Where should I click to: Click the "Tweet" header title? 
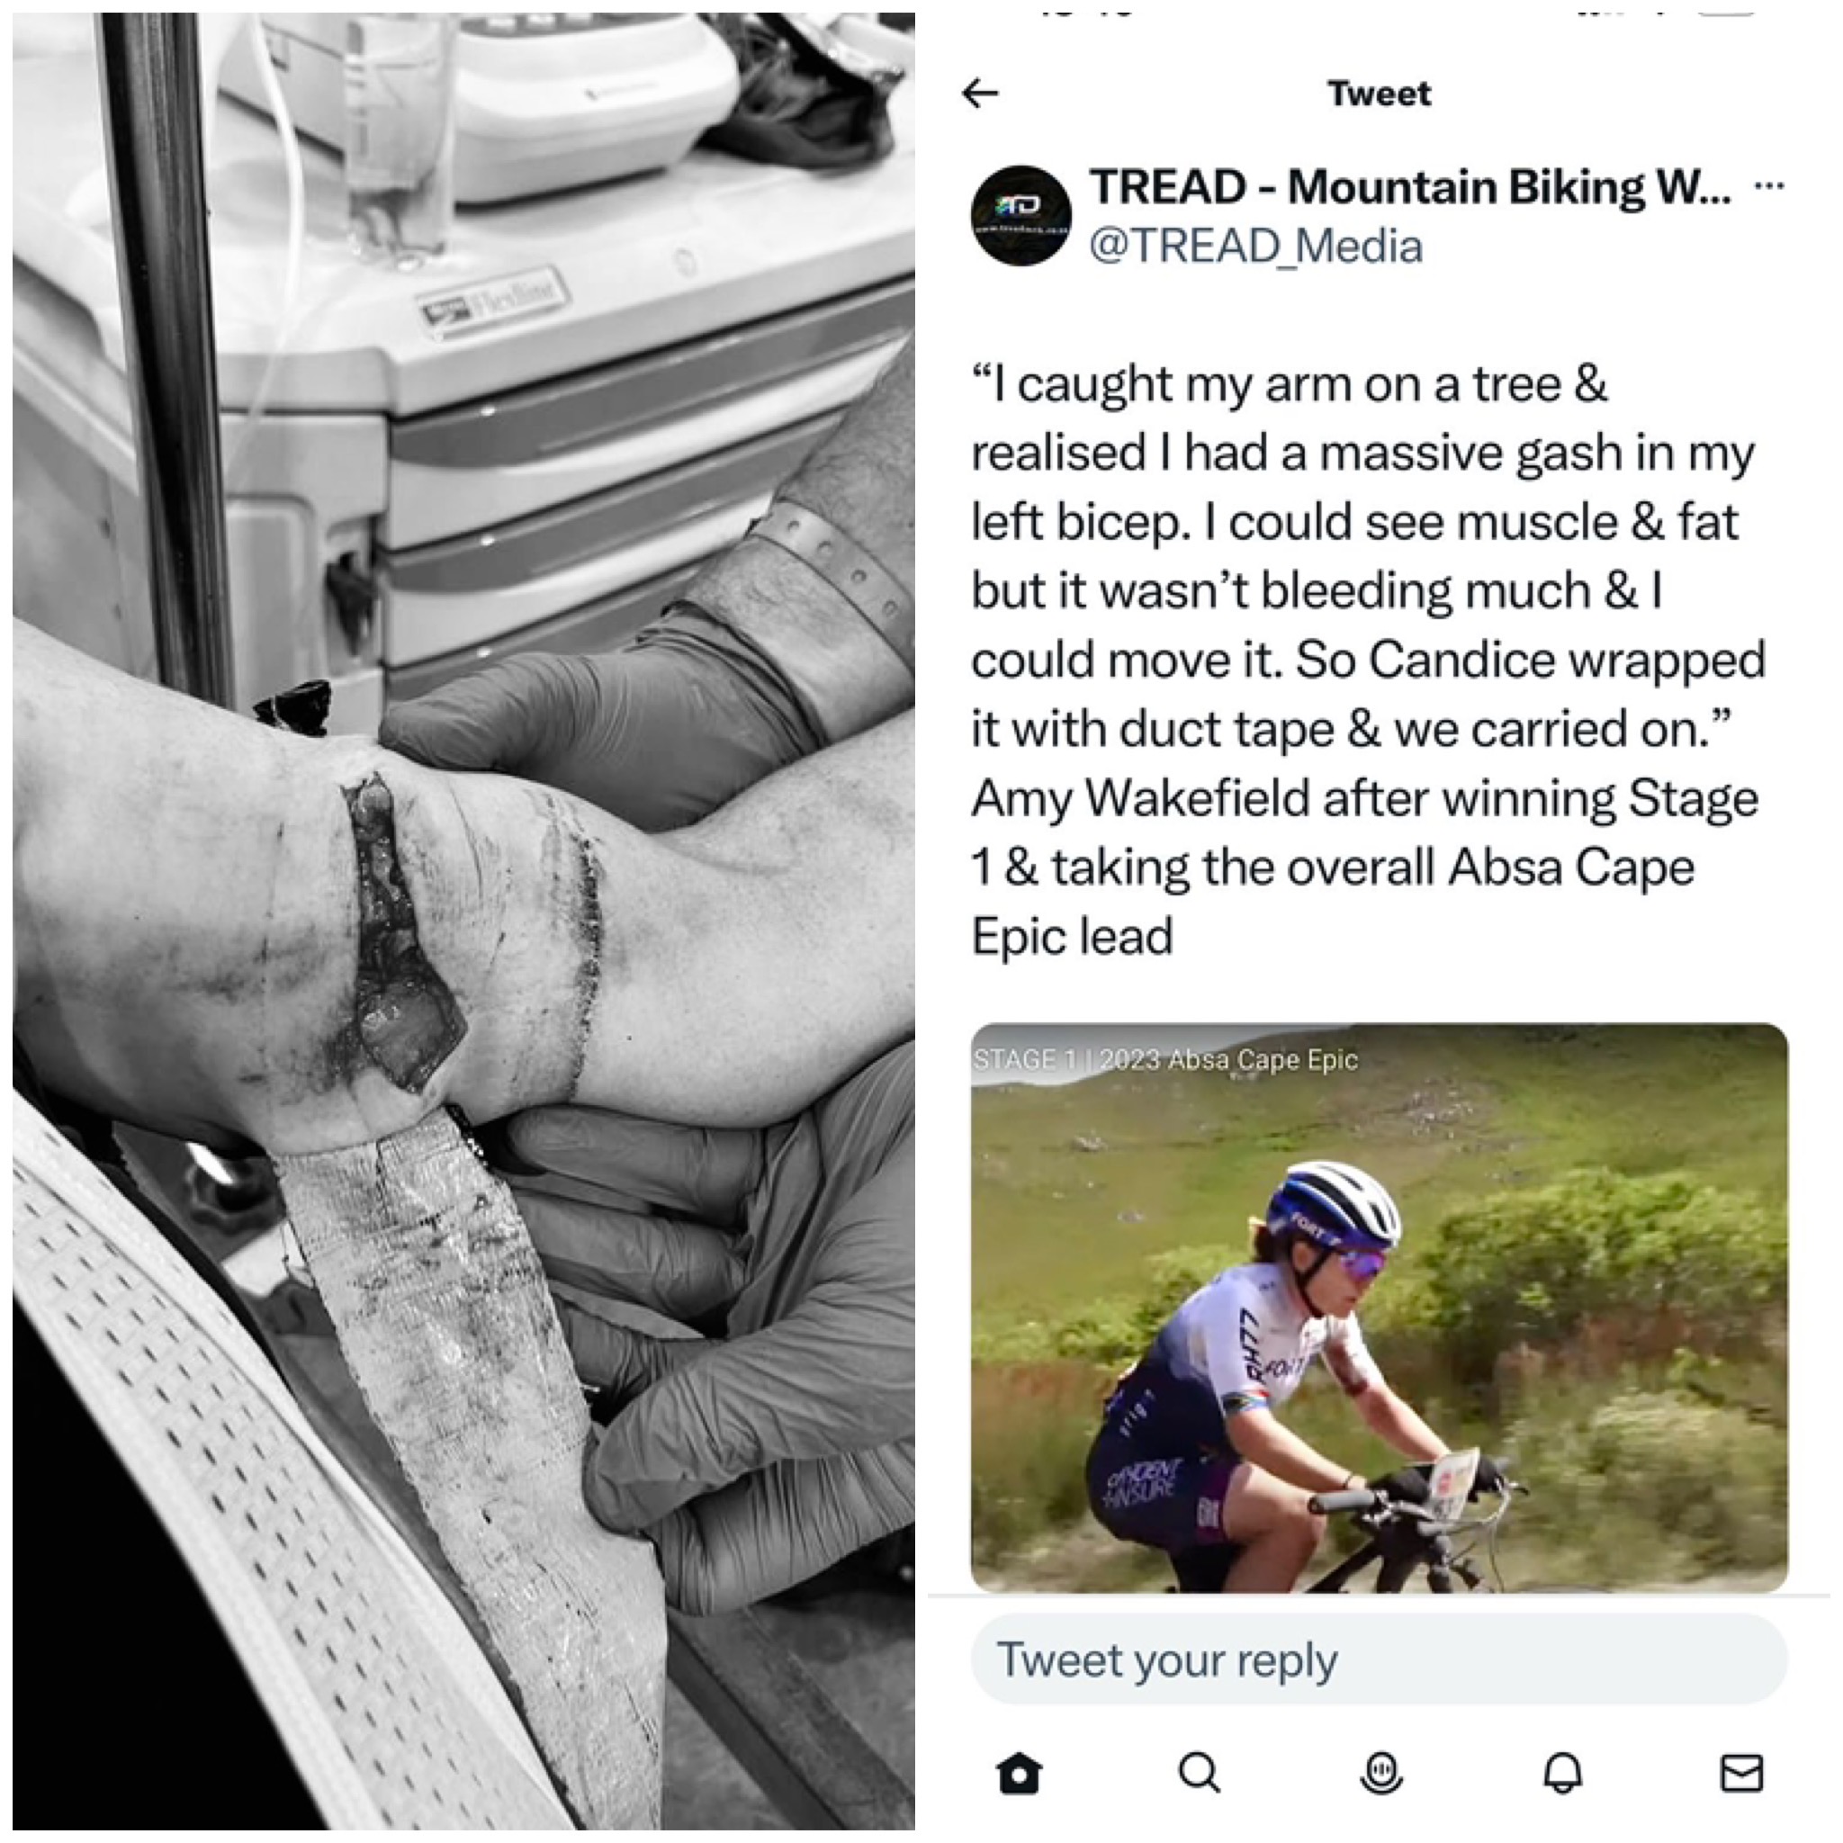[1380, 94]
